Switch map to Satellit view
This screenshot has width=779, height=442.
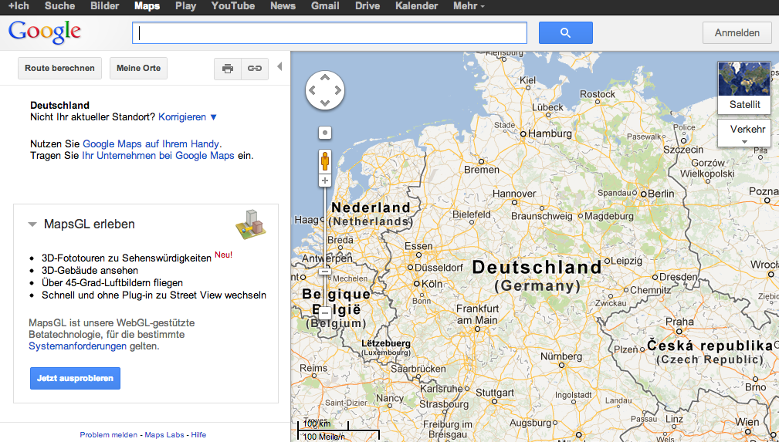coord(744,88)
